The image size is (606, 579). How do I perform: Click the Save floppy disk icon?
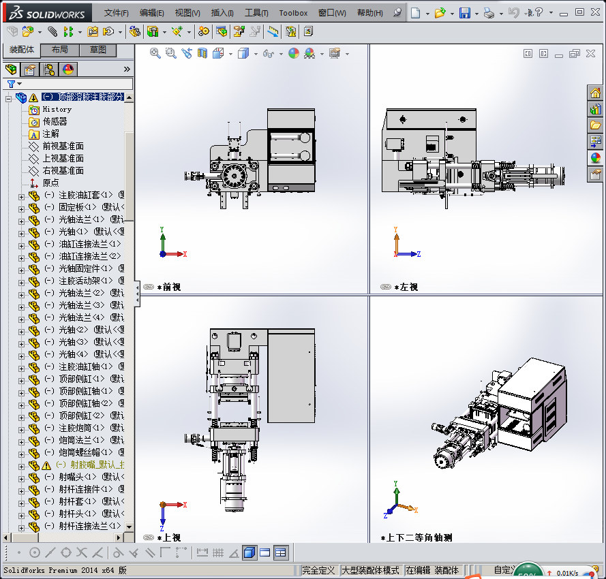(464, 13)
